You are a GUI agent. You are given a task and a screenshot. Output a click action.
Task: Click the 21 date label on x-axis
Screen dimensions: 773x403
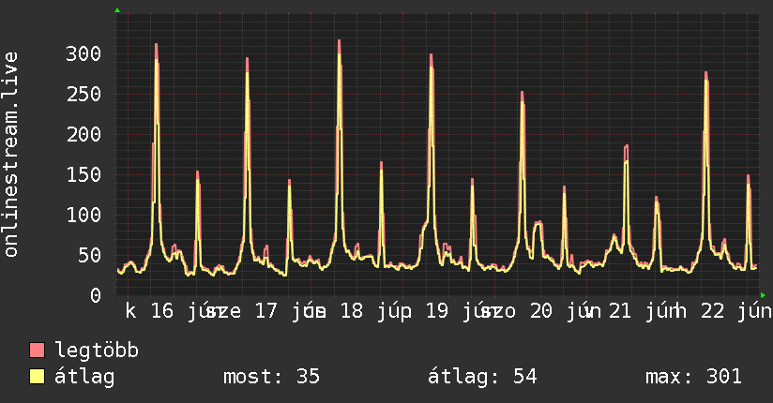(620, 311)
